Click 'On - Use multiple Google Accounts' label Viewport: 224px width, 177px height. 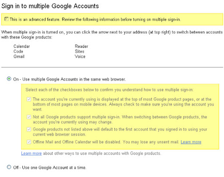pyautogui.click(x=70, y=79)
